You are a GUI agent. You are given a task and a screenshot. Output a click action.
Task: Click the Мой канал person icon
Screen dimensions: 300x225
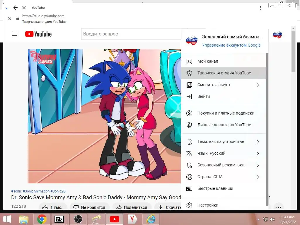click(x=189, y=62)
